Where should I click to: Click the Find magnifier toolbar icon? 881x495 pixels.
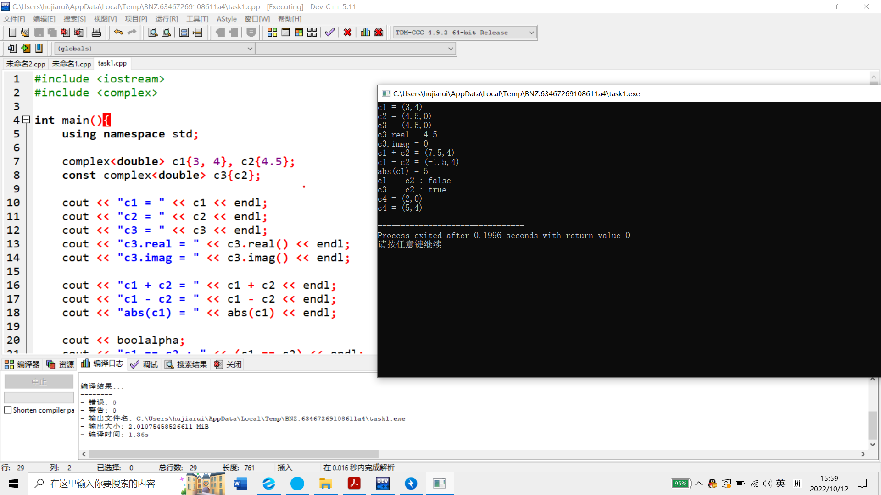click(x=153, y=33)
